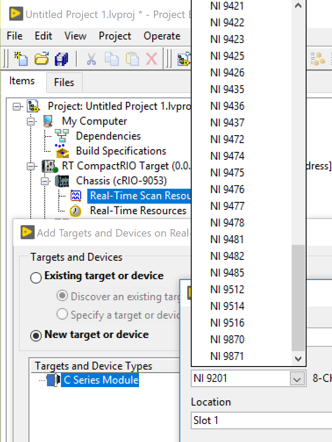332x442 pixels.
Task: Select Build Specifications tree label
Action: point(121,151)
